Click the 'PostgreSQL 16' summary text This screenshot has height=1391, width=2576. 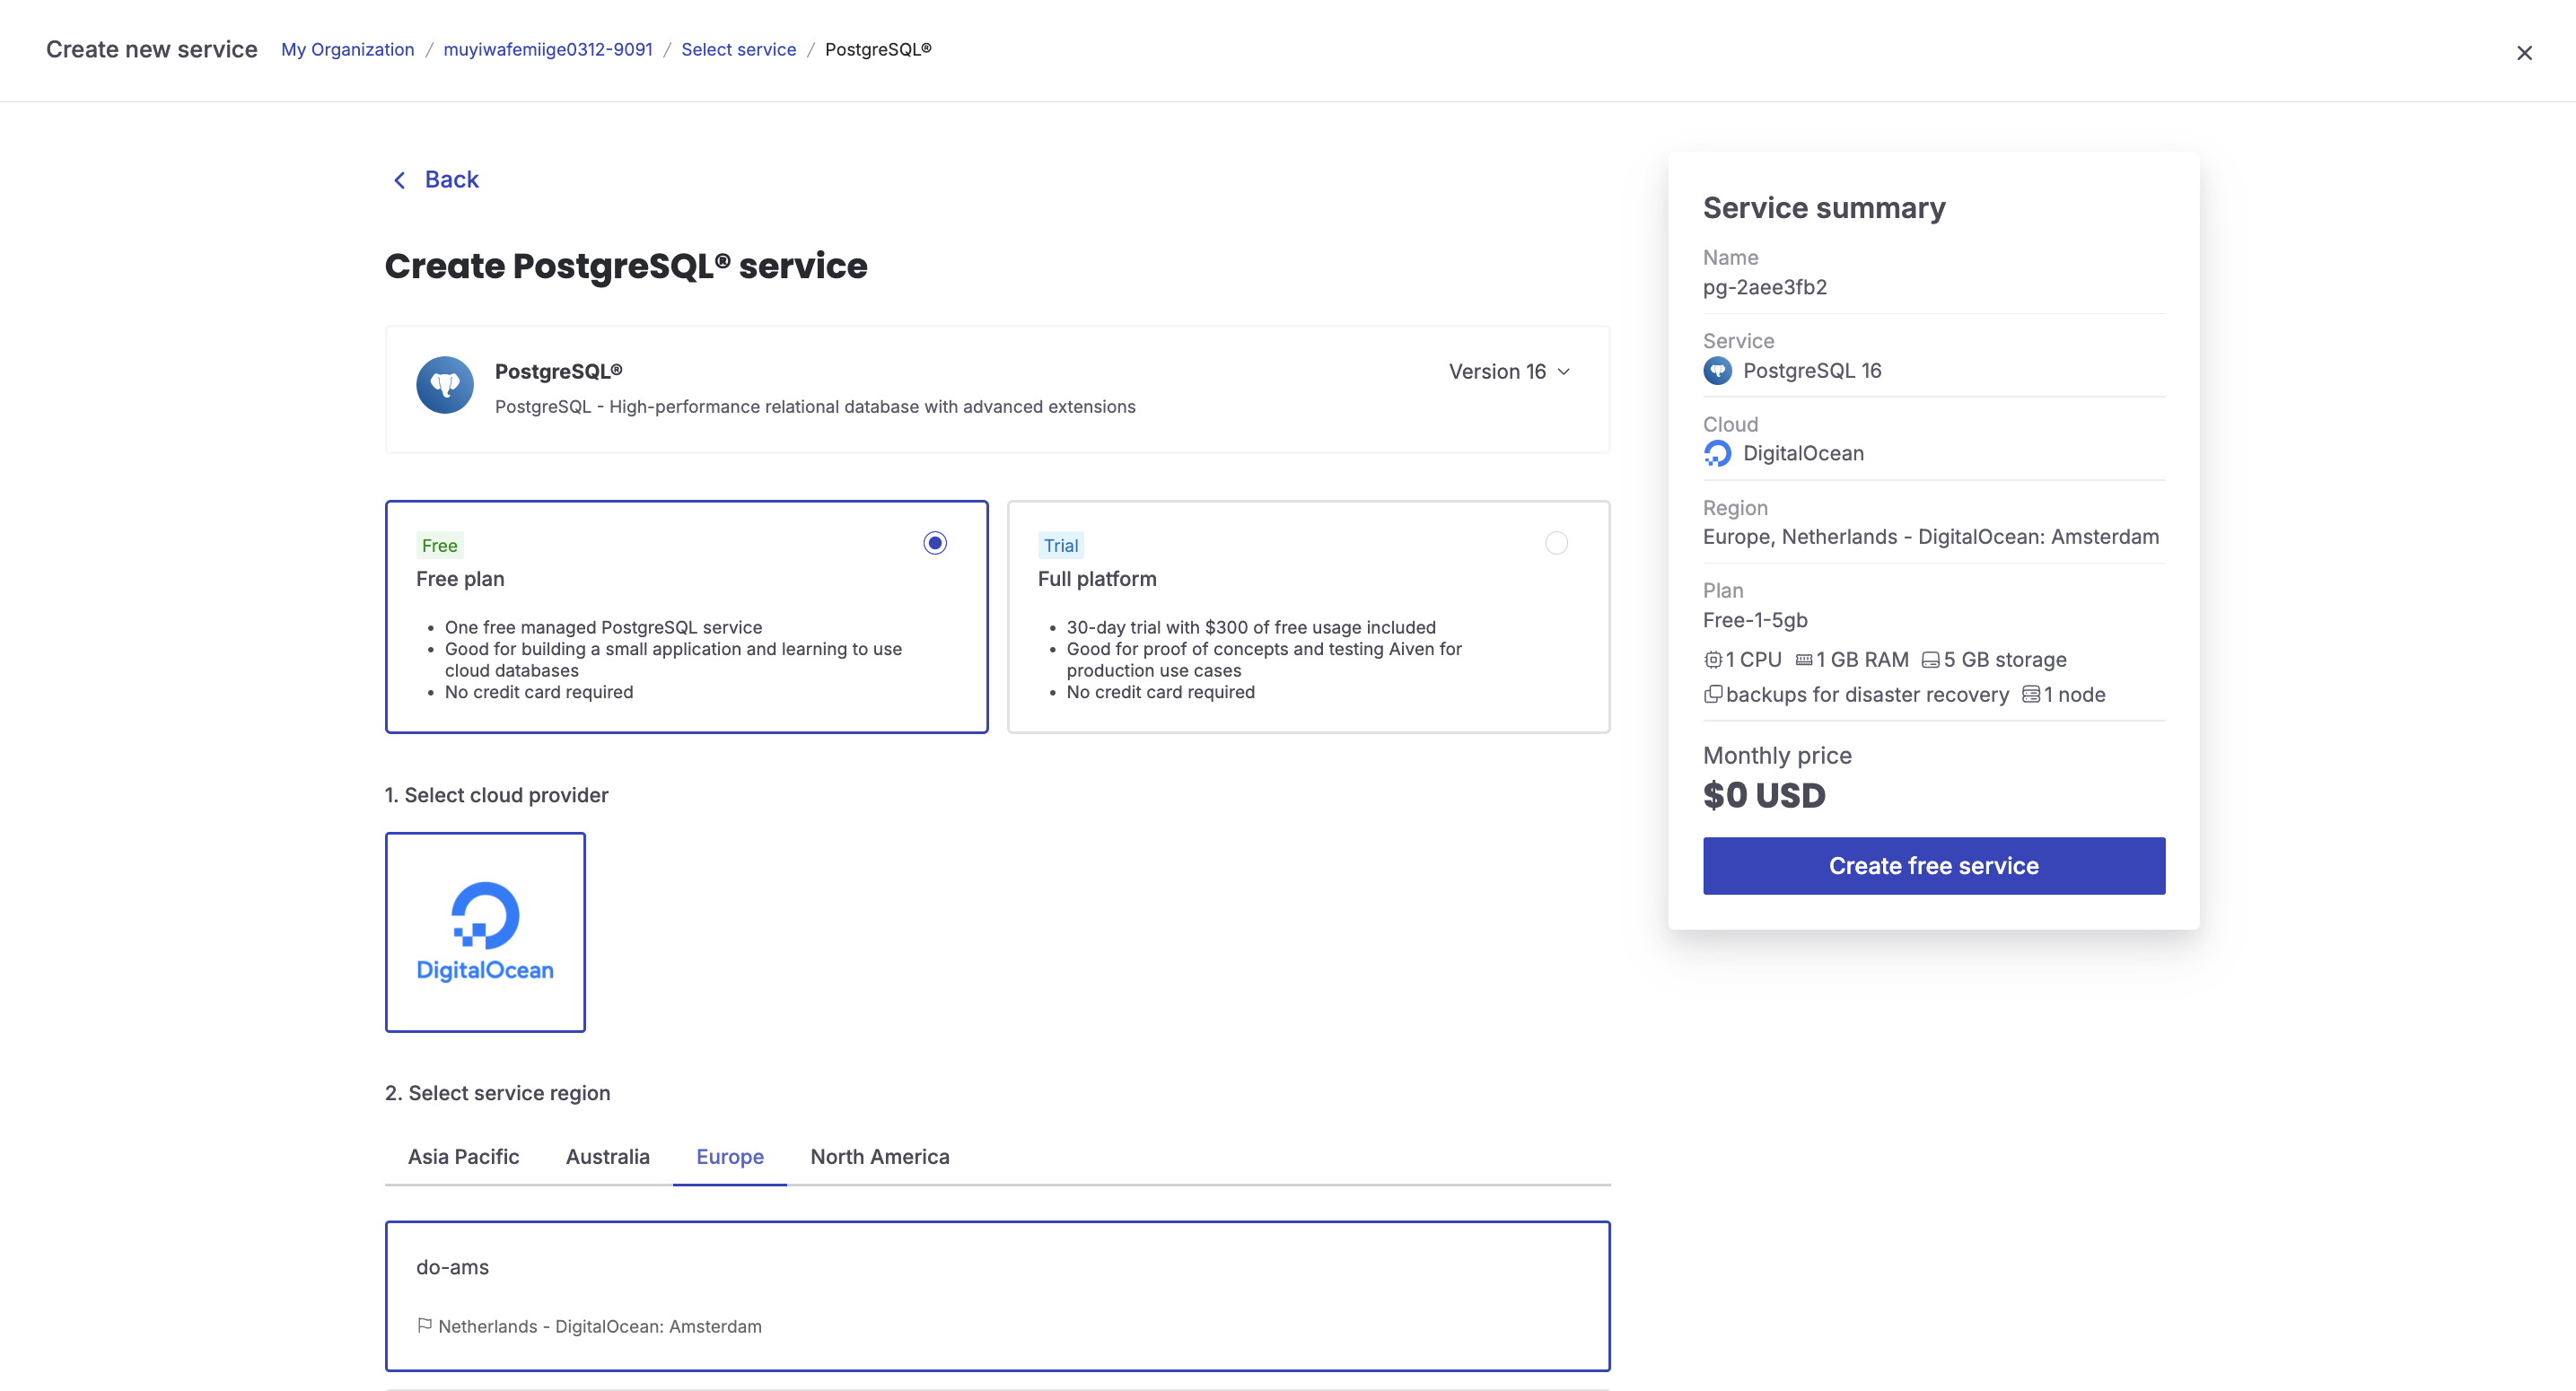(1812, 371)
